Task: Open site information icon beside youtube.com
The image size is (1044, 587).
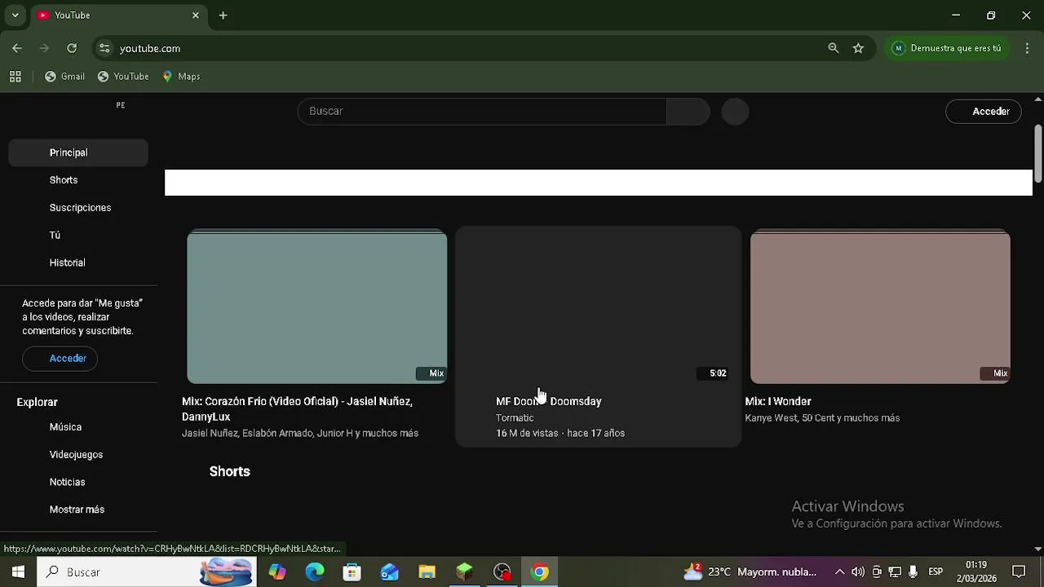Action: [104, 48]
